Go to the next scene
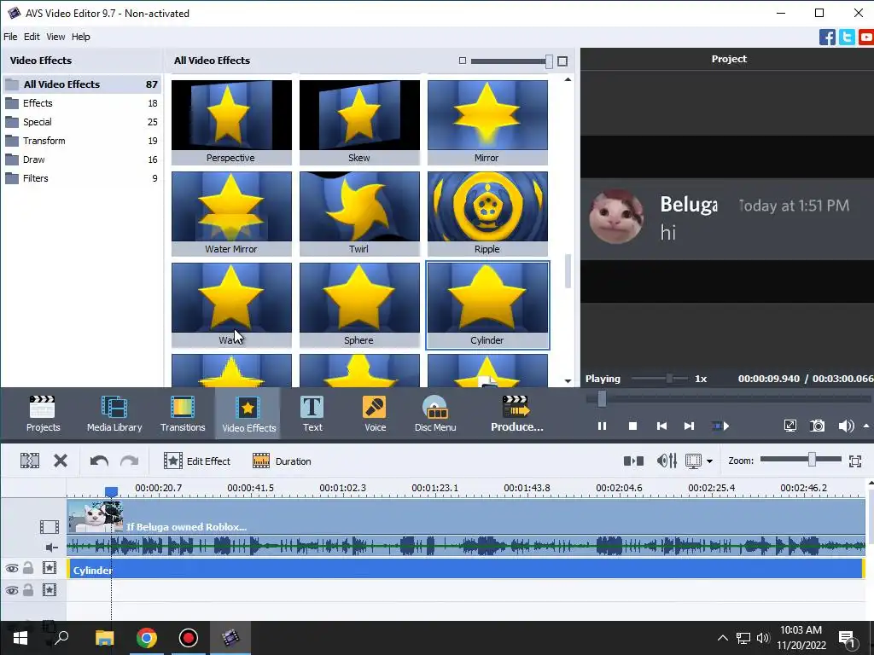This screenshot has width=874, height=655. 720,426
